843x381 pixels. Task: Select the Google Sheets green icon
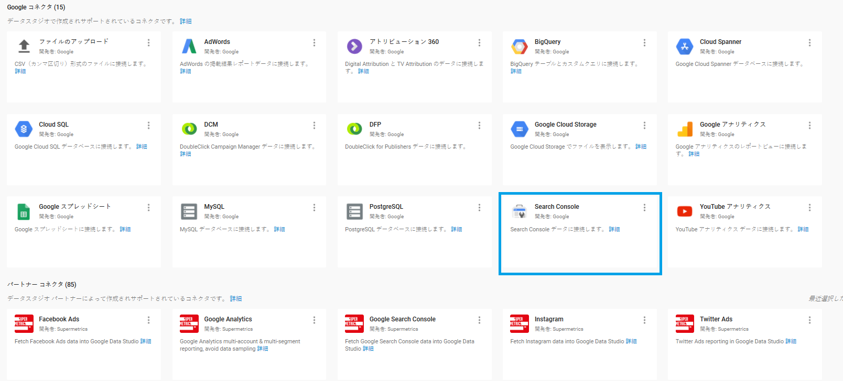click(24, 211)
